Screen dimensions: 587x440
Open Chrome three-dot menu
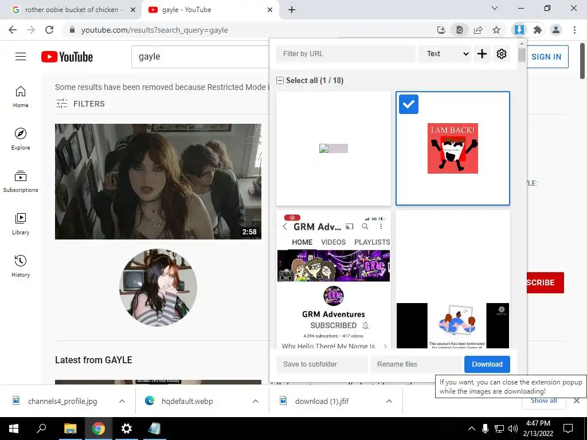[574, 30]
